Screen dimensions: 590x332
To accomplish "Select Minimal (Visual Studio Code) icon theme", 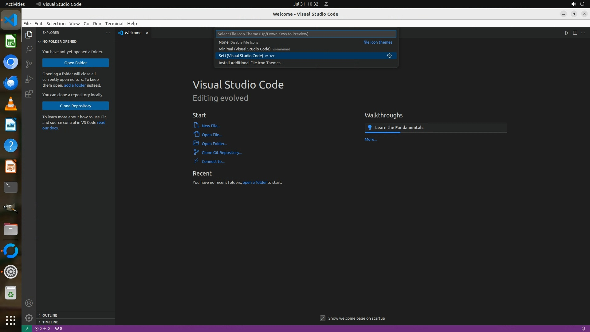I will [245, 49].
